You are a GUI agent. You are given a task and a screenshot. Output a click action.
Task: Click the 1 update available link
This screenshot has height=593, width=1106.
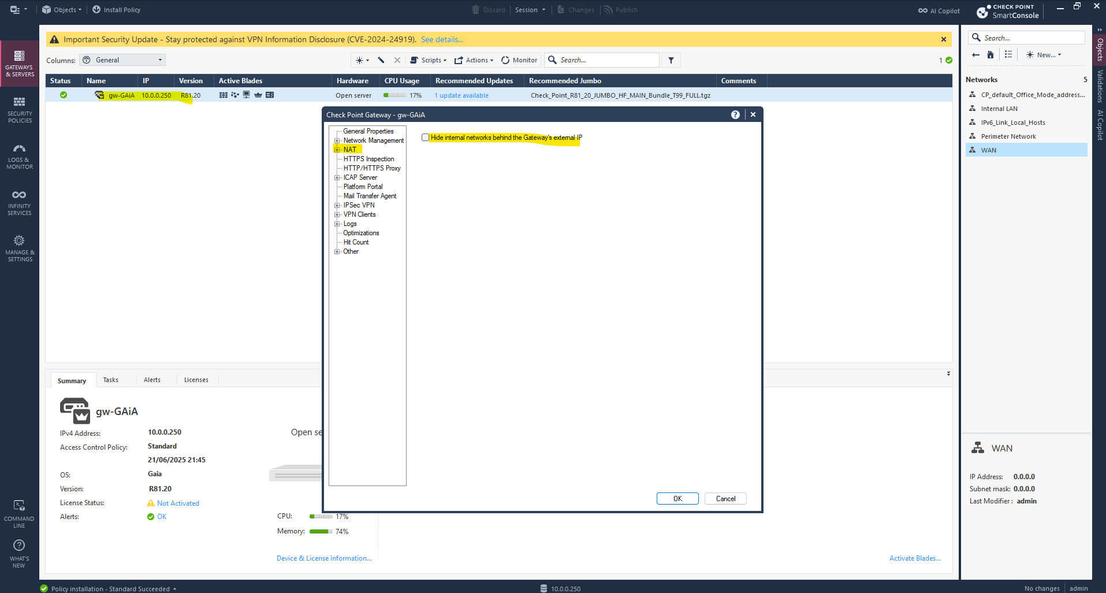(461, 95)
